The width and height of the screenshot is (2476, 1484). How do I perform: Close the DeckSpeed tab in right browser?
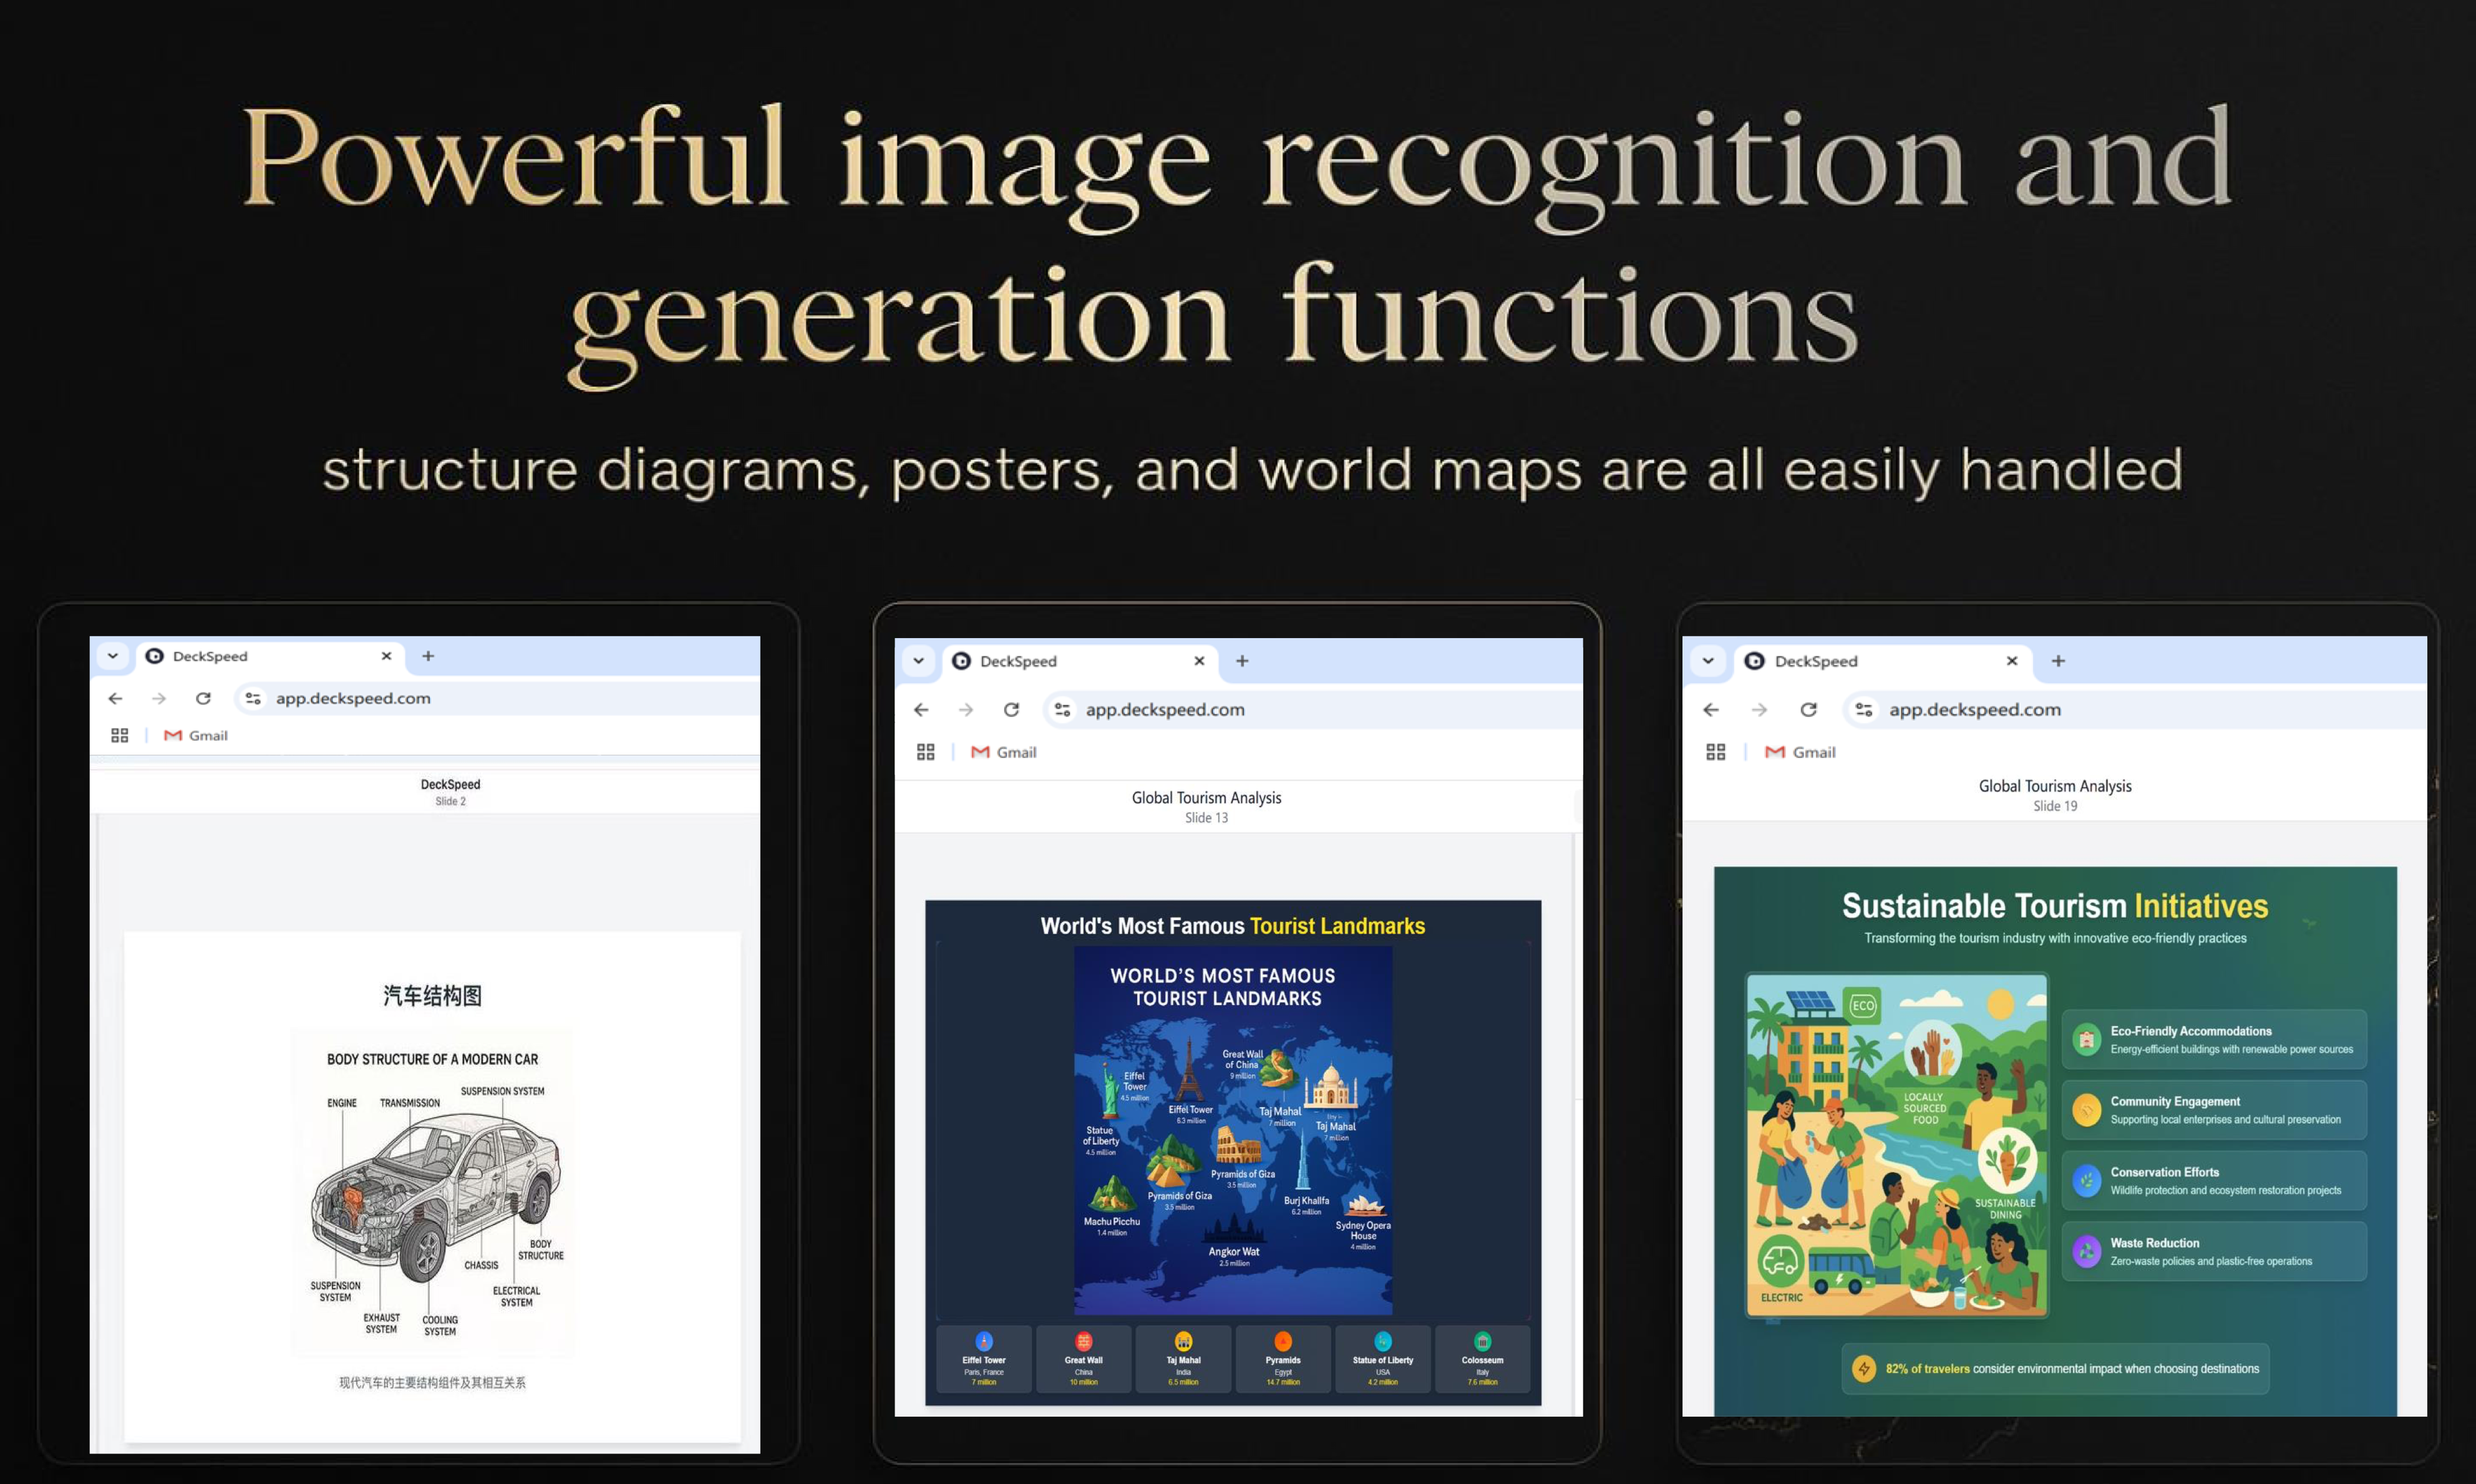coord(2012,661)
